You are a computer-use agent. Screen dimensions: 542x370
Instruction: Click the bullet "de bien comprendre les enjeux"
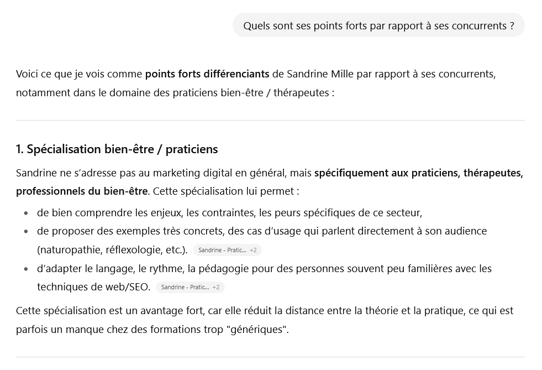tap(229, 212)
